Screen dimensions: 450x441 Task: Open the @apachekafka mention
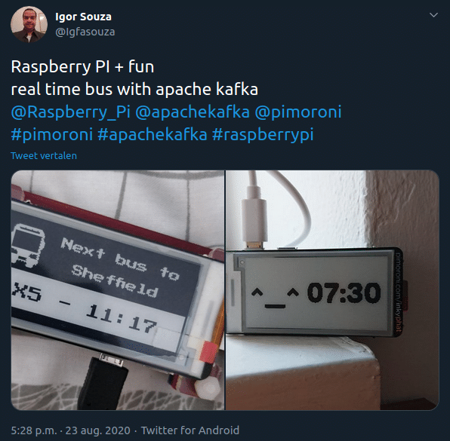193,112
